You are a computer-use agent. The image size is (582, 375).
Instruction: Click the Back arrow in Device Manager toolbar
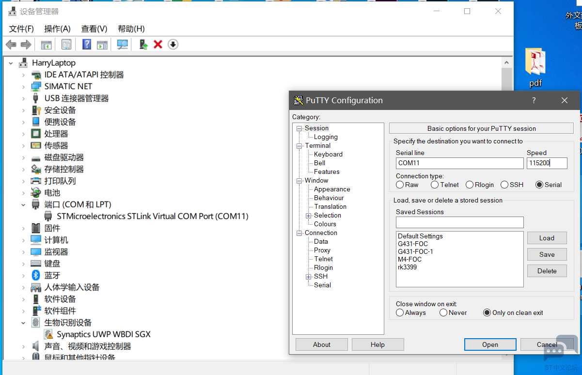(x=11, y=45)
